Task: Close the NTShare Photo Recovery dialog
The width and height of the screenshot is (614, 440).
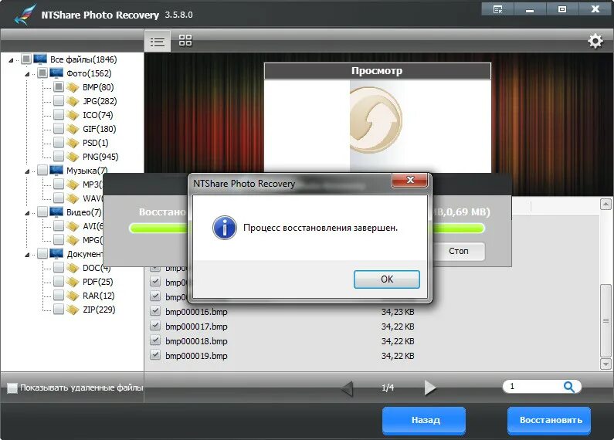Action: tap(410, 180)
